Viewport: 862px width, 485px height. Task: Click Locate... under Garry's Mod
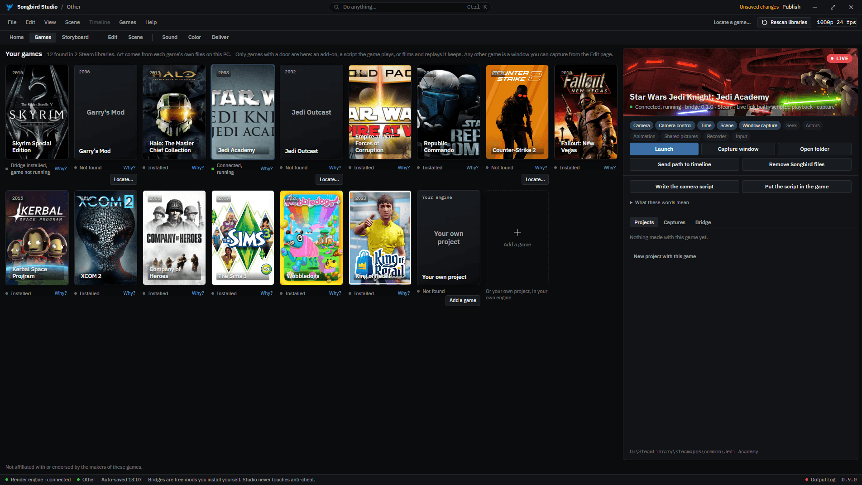[x=124, y=179]
